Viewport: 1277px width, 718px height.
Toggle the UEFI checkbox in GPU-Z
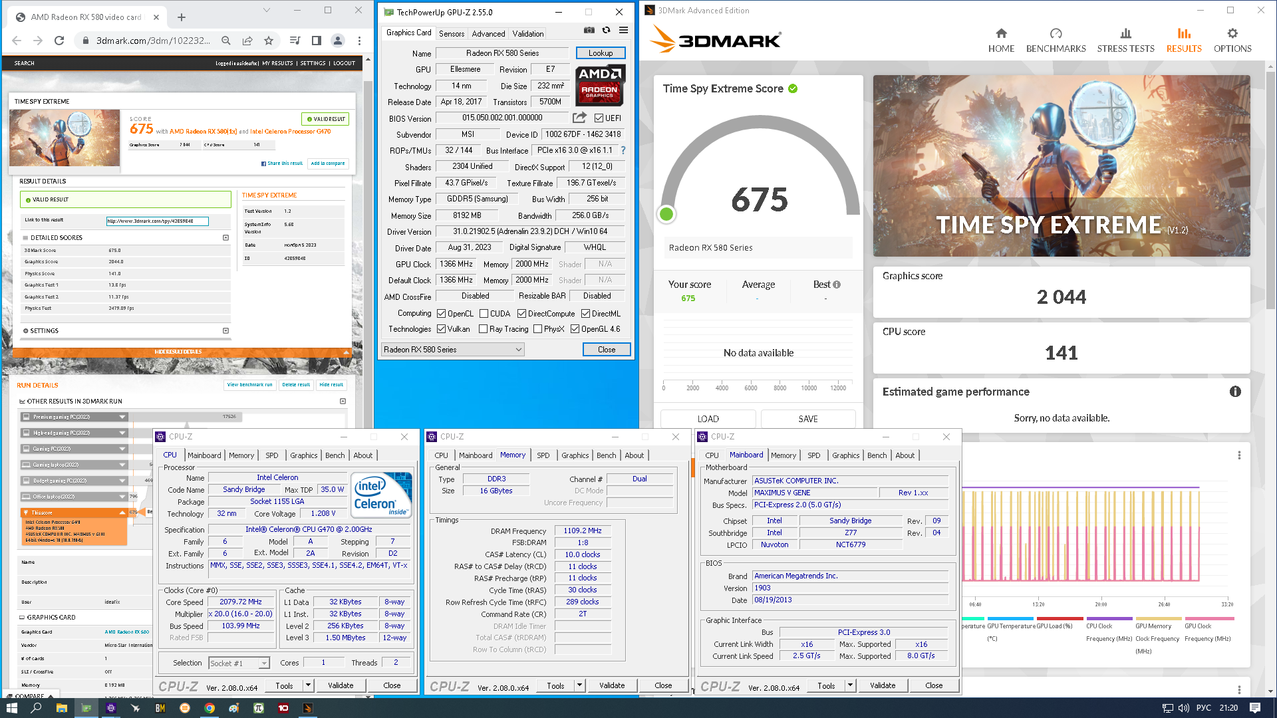599,118
